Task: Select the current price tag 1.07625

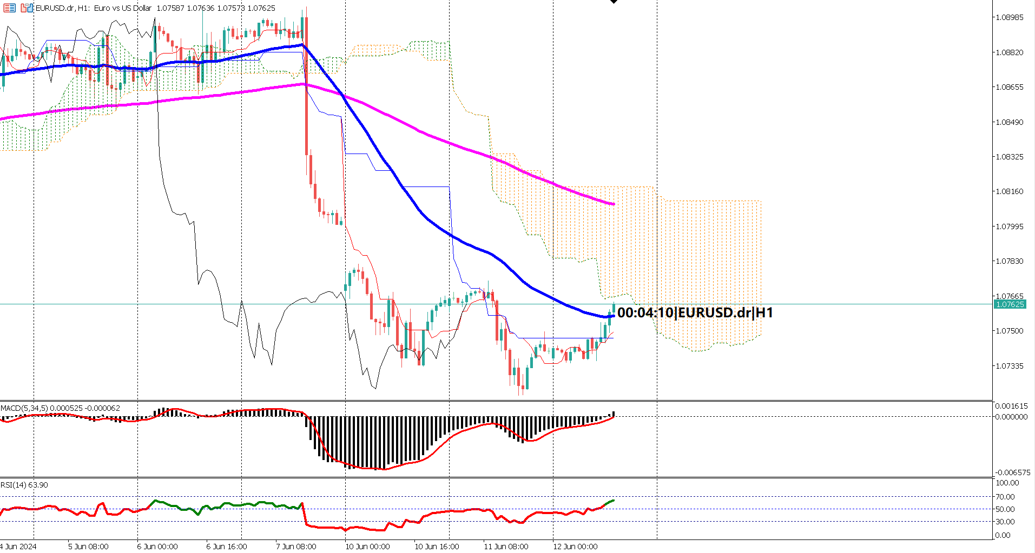Action: click(x=1012, y=304)
